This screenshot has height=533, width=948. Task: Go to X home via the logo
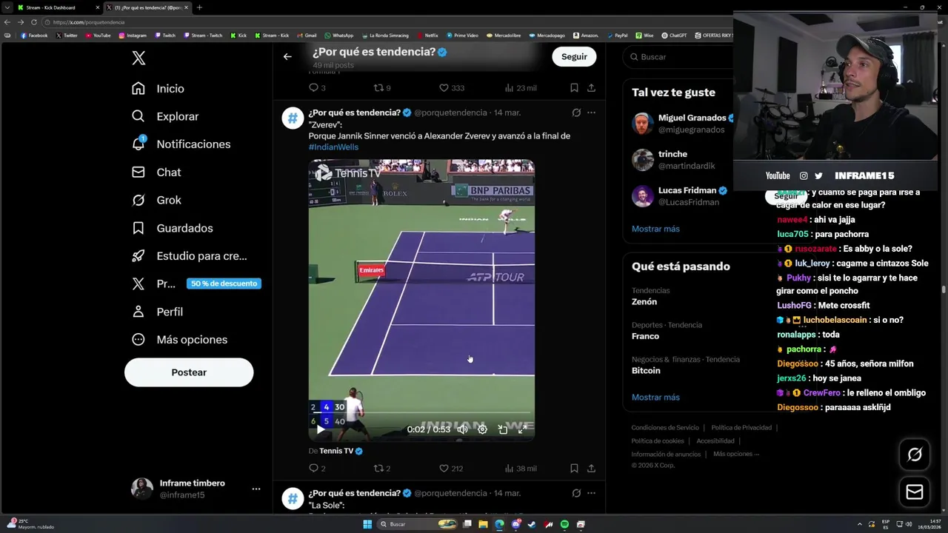coord(138,58)
